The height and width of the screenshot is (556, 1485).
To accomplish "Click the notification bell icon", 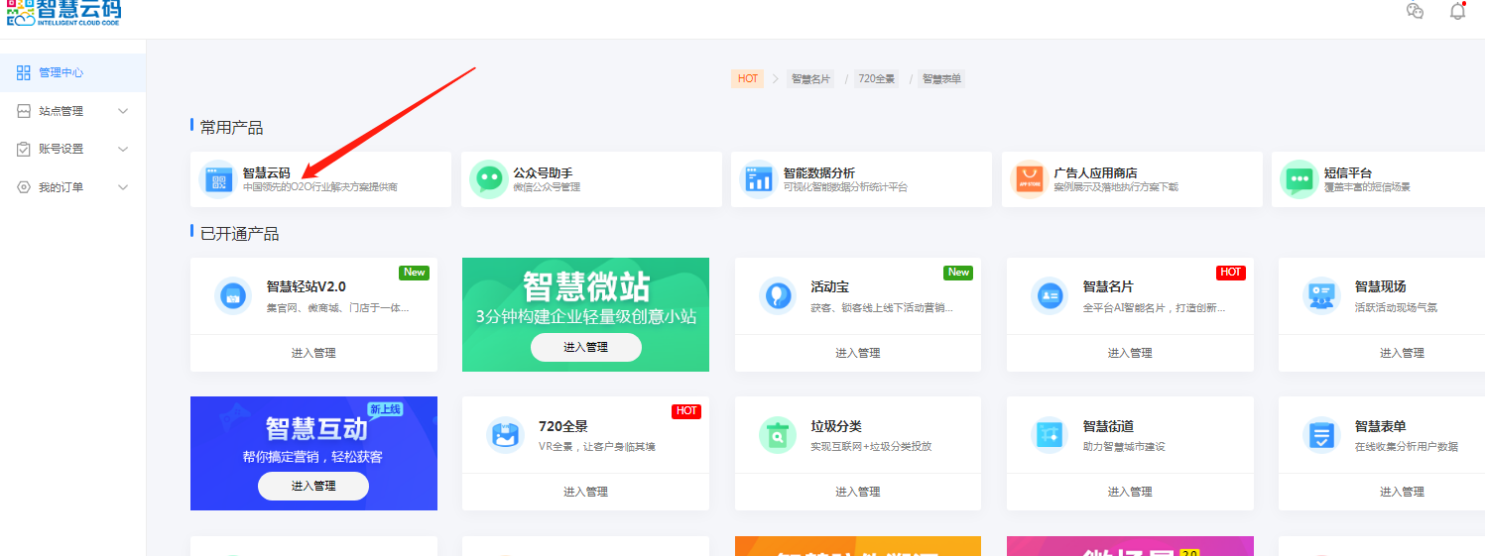I will 1457,11.
